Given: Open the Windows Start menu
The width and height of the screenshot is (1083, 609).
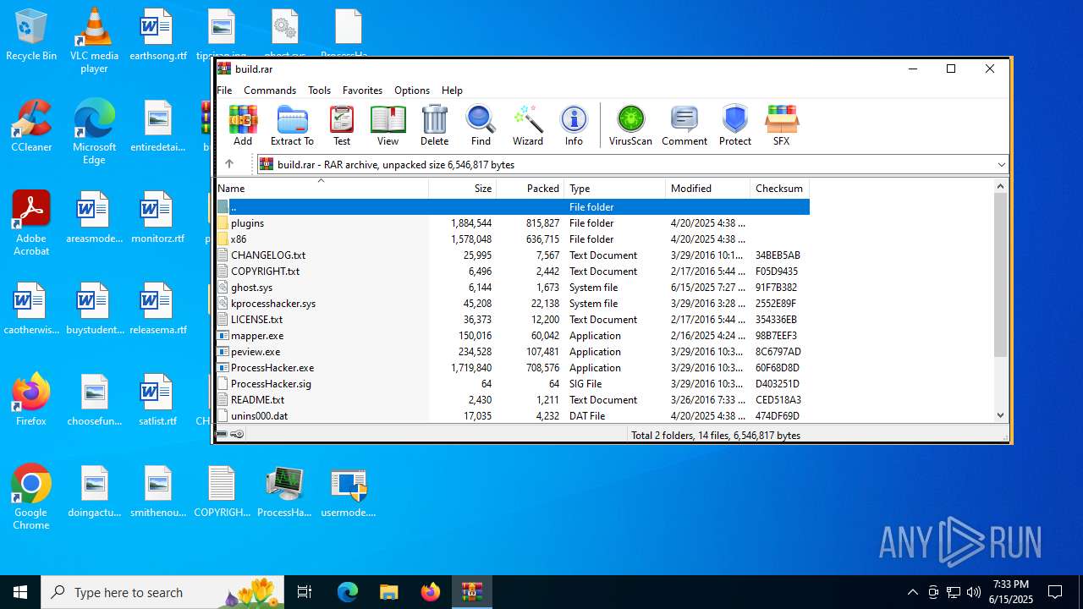Looking at the screenshot, I should [x=20, y=592].
